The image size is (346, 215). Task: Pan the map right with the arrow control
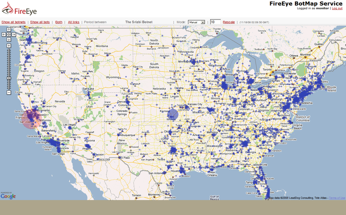(14, 35)
